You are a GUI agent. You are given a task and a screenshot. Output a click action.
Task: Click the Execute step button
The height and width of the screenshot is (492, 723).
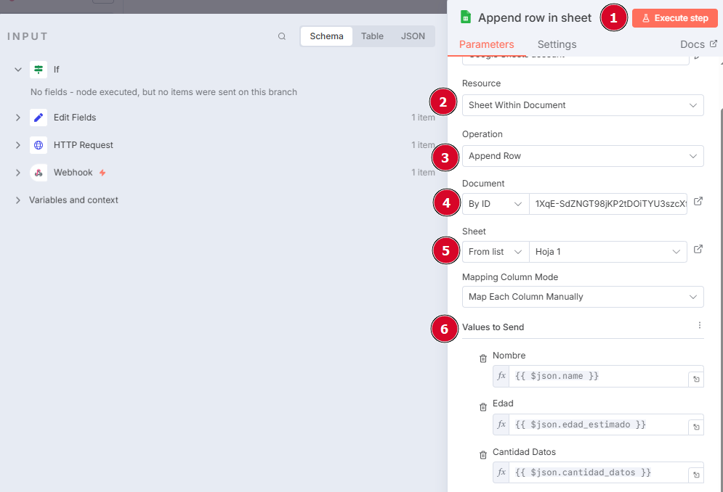coord(674,18)
